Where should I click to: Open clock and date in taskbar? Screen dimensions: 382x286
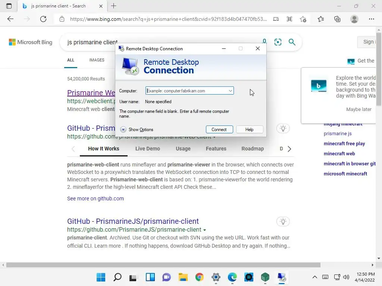click(365, 277)
